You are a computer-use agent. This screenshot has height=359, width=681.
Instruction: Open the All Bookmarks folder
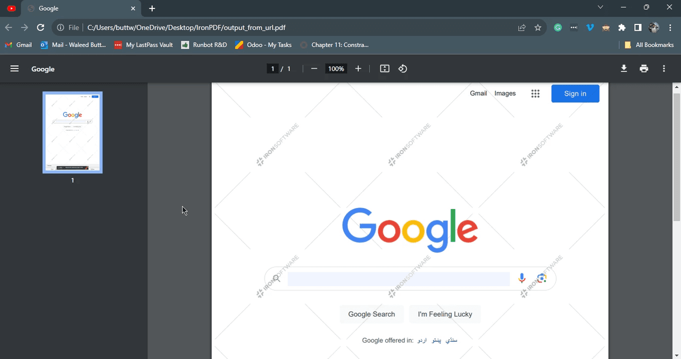pyautogui.click(x=649, y=45)
